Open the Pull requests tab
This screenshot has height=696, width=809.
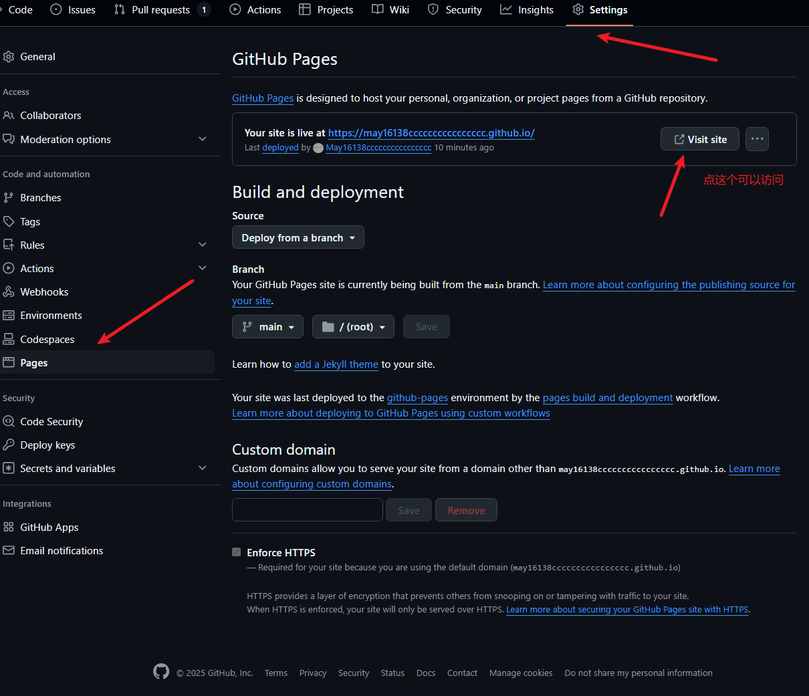tap(162, 9)
